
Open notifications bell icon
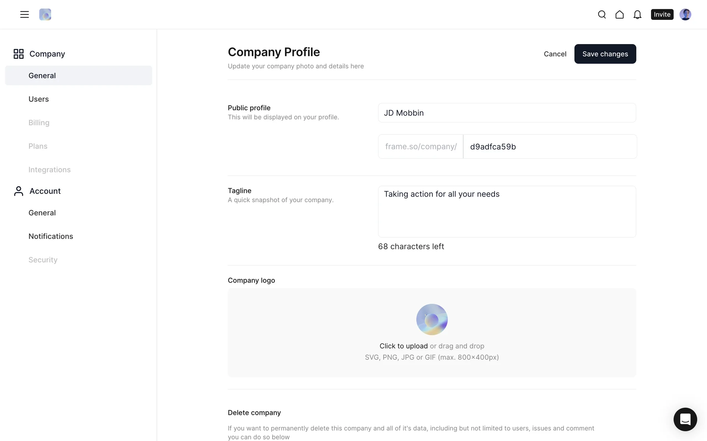(x=637, y=14)
